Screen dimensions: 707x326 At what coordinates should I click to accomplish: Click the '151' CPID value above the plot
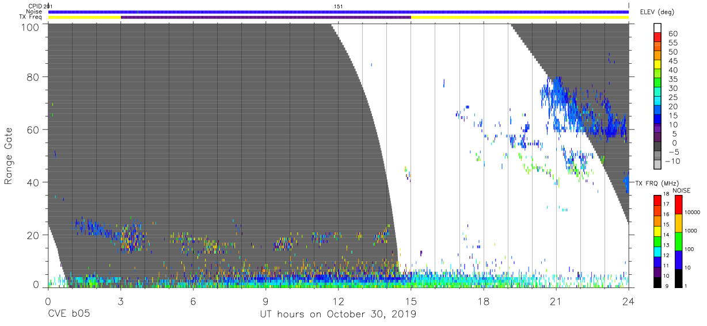339,6
